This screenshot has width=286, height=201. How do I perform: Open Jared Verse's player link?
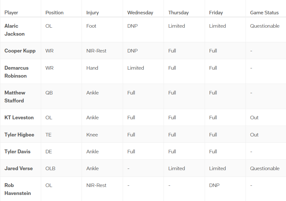(x=18, y=169)
